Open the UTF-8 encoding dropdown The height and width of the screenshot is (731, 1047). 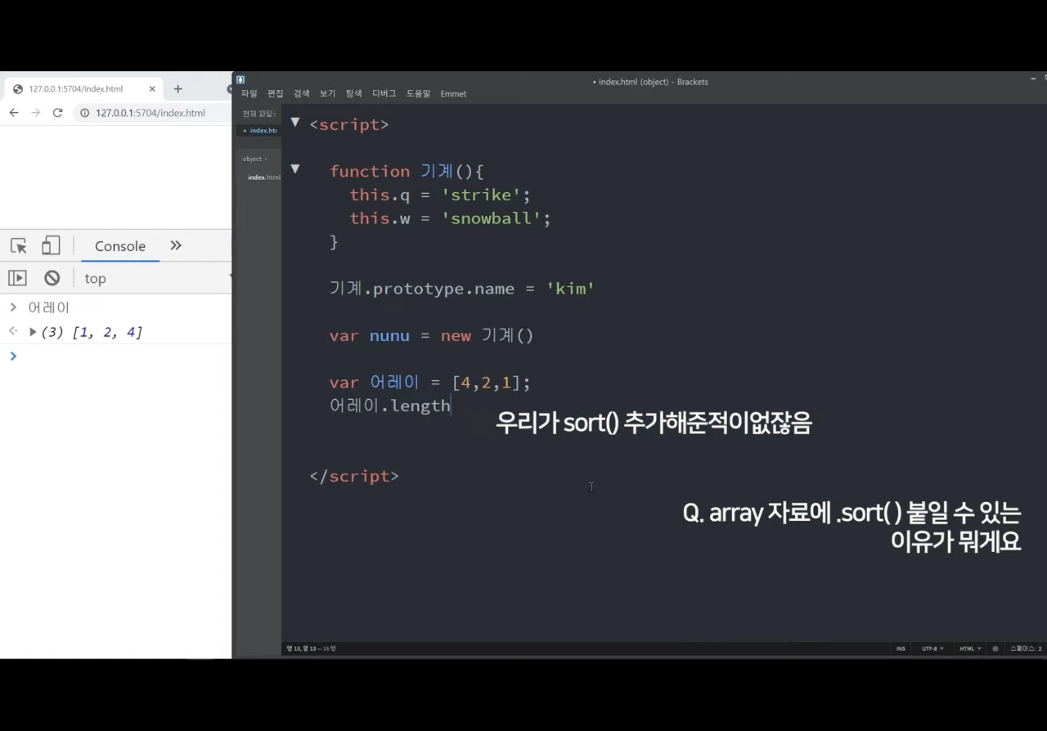coord(932,649)
